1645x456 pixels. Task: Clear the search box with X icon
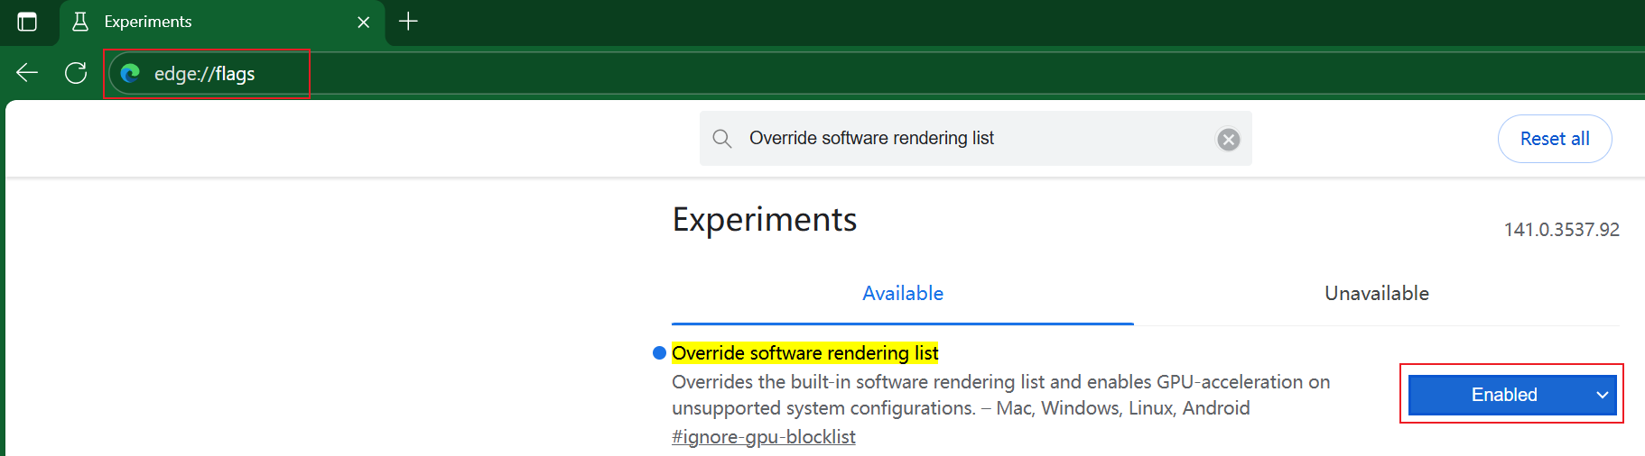(1228, 139)
